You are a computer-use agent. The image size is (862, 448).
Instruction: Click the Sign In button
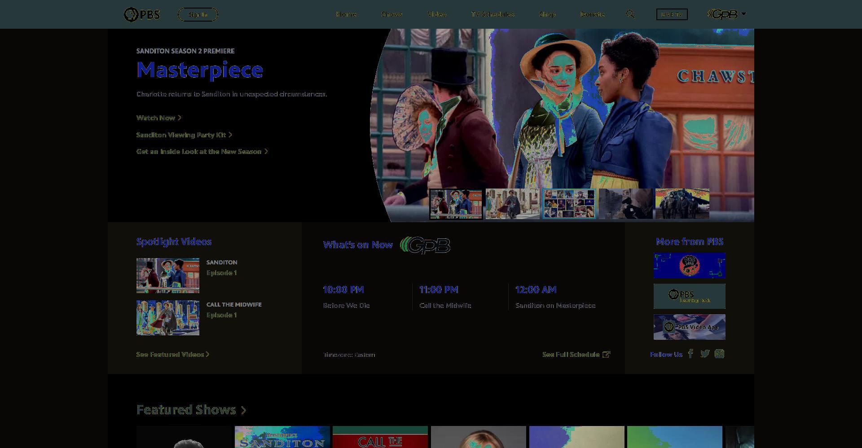(x=198, y=14)
